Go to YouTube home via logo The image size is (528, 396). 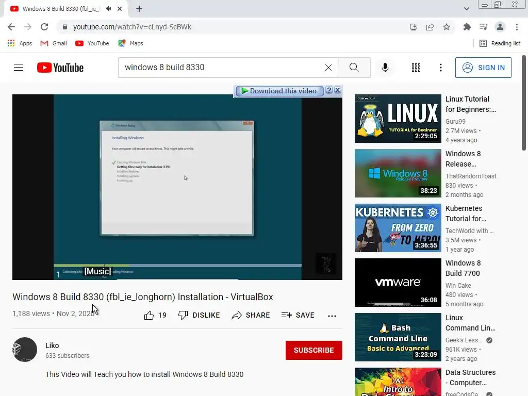(60, 68)
